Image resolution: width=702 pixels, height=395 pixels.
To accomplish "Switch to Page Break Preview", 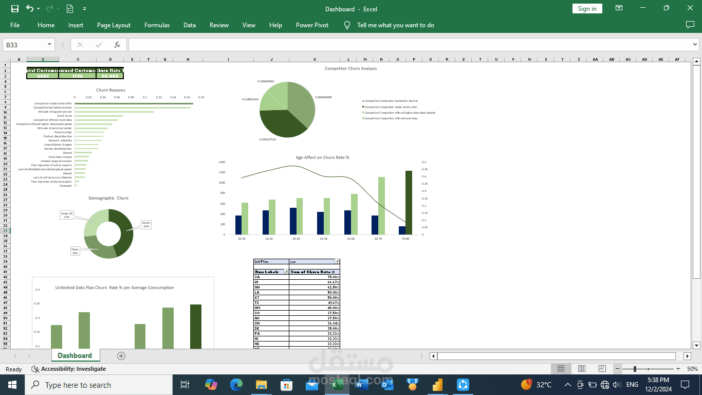I will [x=602, y=369].
